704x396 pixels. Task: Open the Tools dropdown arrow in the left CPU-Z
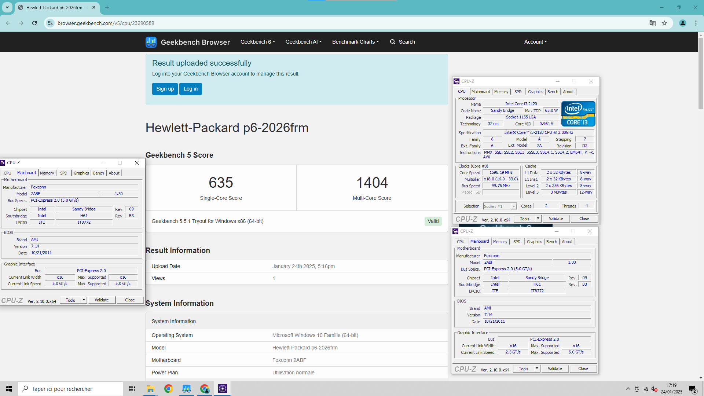[x=84, y=300]
